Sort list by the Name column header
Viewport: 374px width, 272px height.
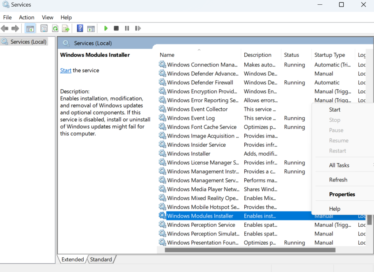point(167,55)
